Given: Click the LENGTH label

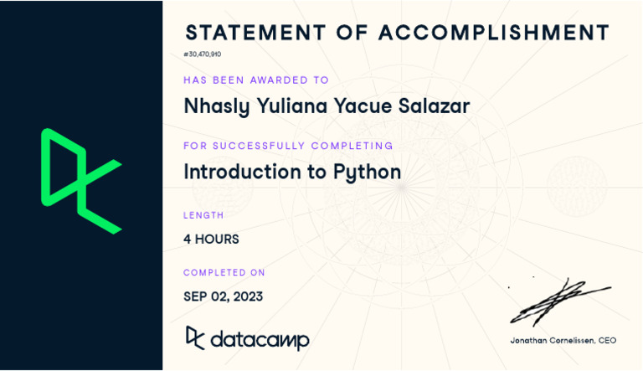Looking at the screenshot, I should 203,215.
